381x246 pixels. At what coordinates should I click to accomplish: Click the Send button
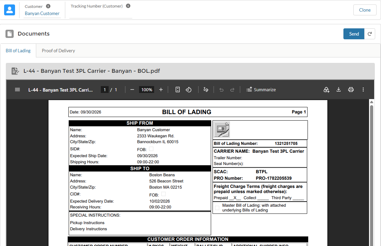[x=354, y=34]
